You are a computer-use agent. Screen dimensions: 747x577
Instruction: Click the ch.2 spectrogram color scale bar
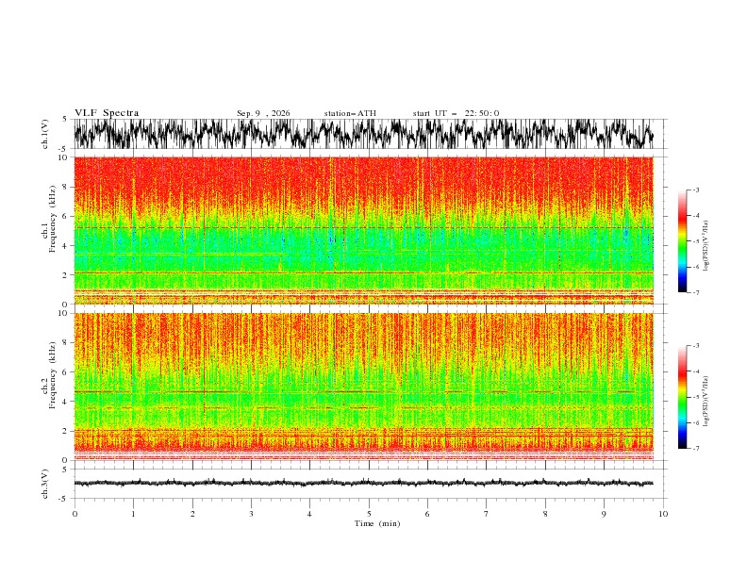click(682, 397)
